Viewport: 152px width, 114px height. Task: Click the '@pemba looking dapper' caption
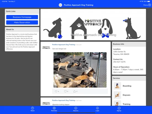61,105
